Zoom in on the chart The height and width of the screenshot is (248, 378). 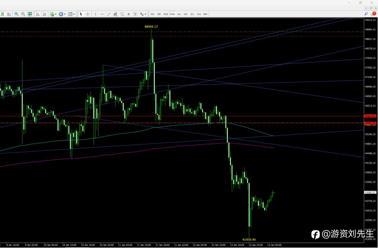point(17,14)
